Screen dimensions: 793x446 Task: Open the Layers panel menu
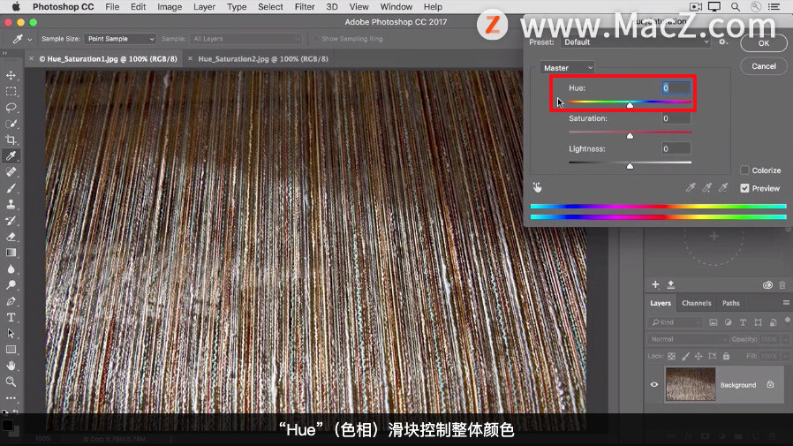coord(786,303)
